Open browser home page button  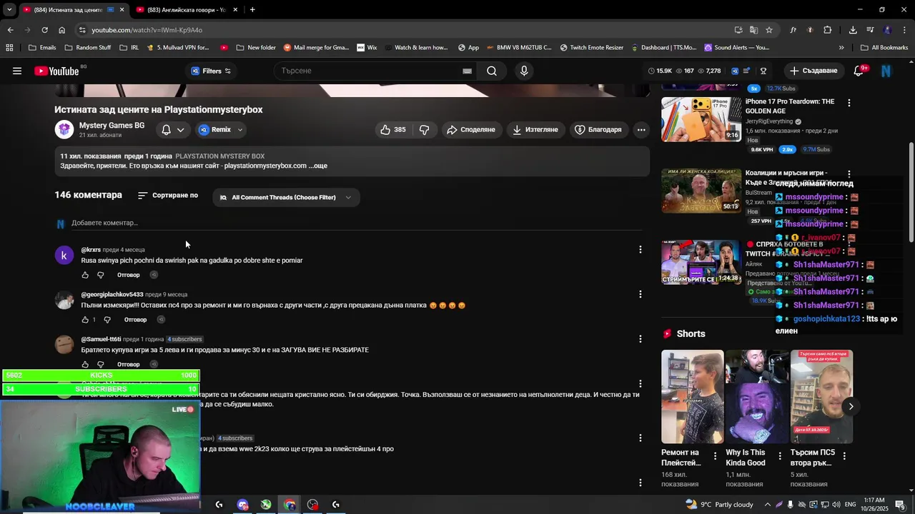[61, 30]
